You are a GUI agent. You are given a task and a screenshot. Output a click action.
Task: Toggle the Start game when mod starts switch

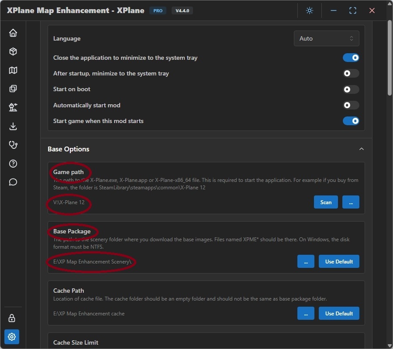[351, 121]
